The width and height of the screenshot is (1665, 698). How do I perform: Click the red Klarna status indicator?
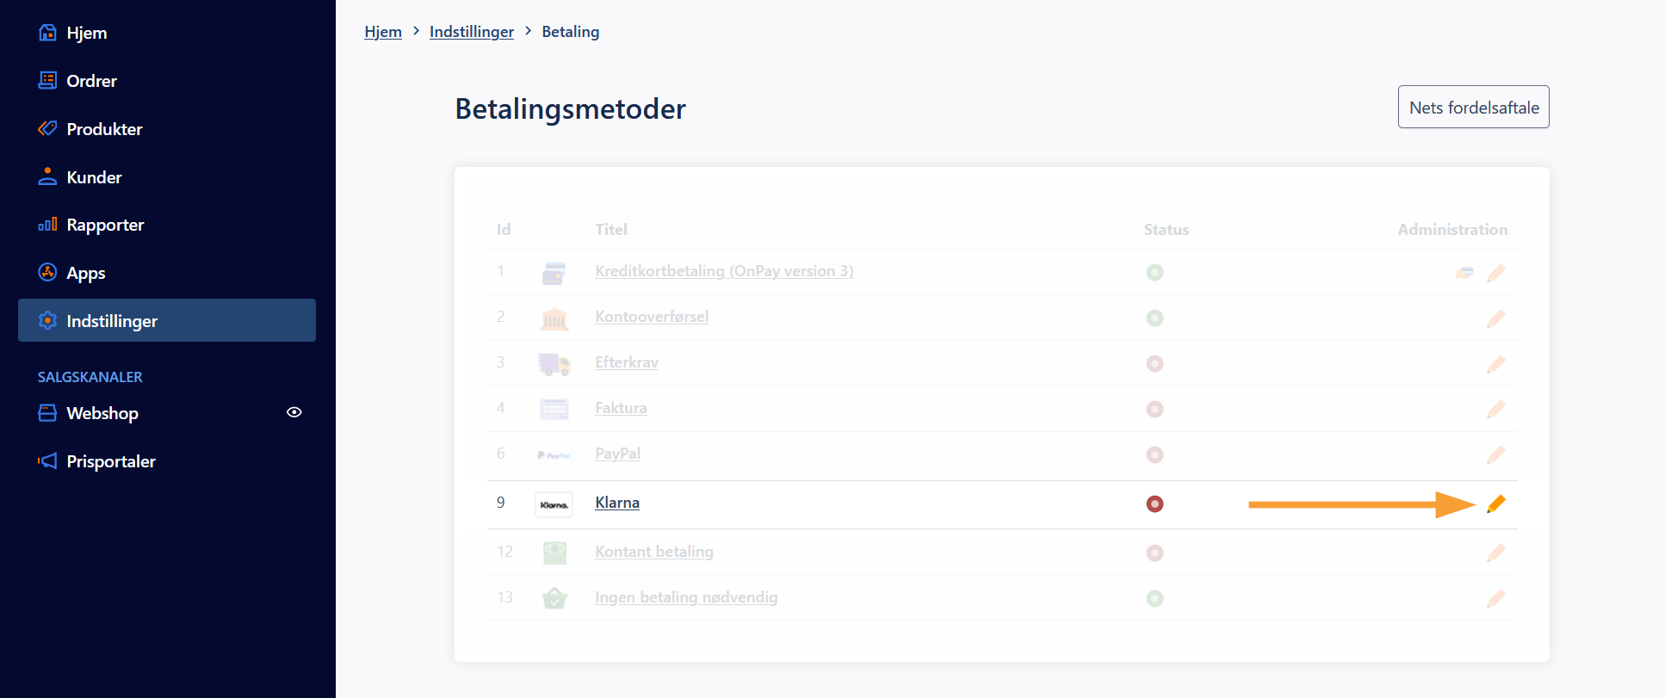1154,504
